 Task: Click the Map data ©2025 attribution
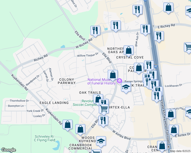click(180, 151)
